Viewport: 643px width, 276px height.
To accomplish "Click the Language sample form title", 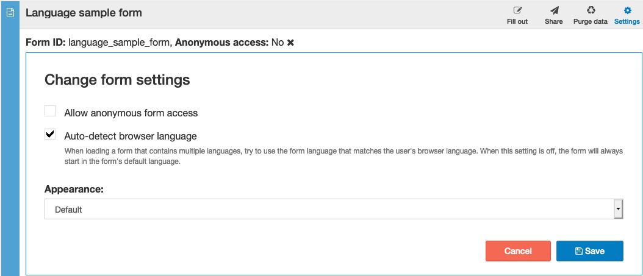I will pyautogui.click(x=84, y=13).
